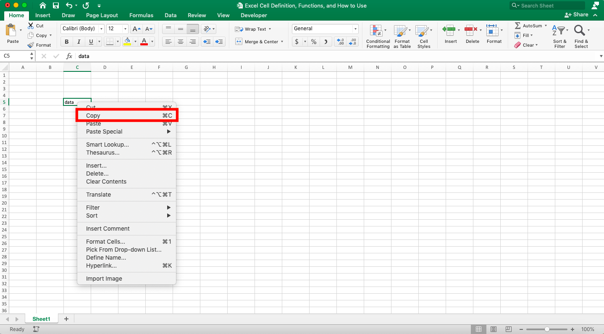Open Sort & Filter tool
604x334 pixels.
[559, 36]
